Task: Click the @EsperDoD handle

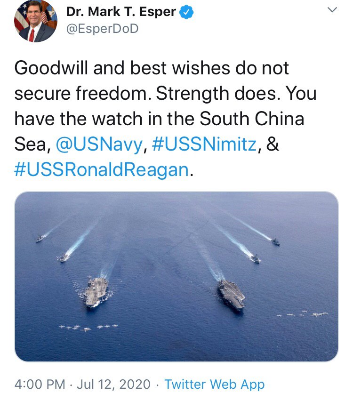Action: tap(103, 29)
